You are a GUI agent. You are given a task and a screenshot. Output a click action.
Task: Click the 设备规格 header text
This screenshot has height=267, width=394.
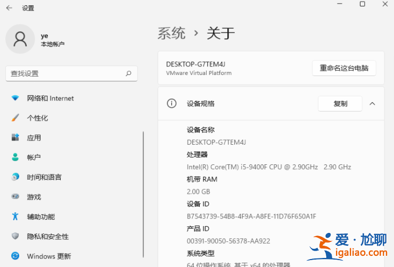[201, 104]
